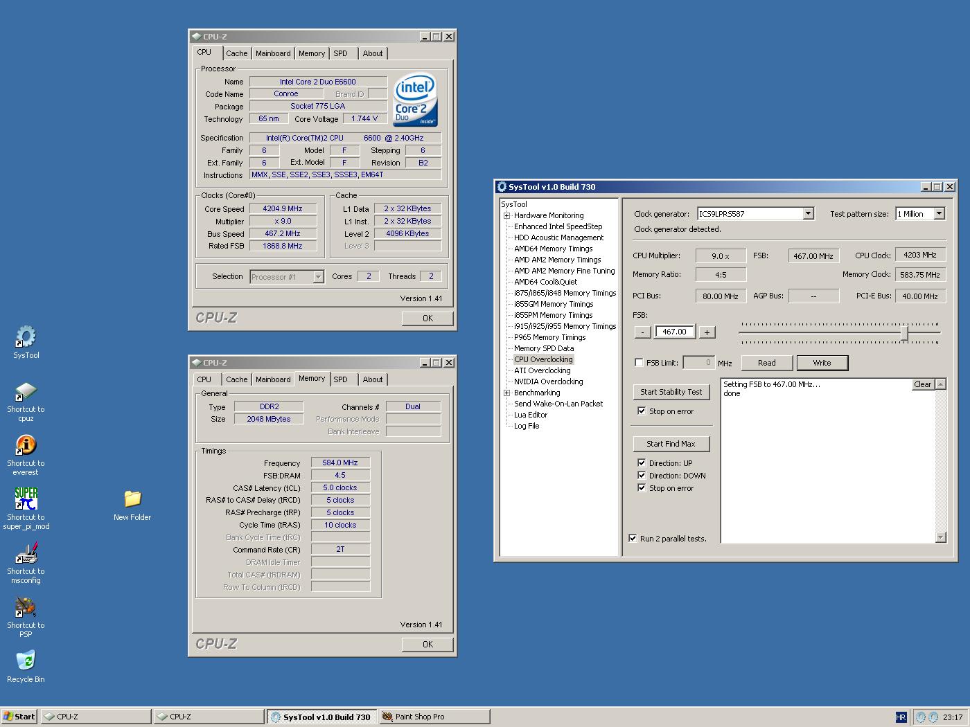Viewport: 970px width, 727px height.
Task: Decrease FSB with the minus button
Action: click(642, 332)
